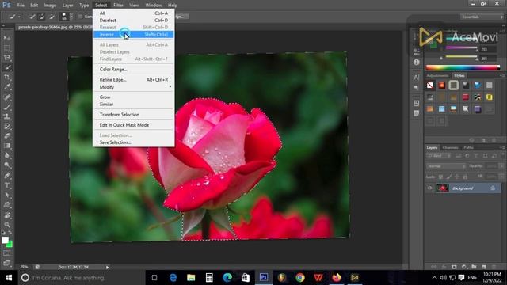This screenshot has height=285, width=507.
Task: Expand the Modify submenu
Action: (x=134, y=87)
